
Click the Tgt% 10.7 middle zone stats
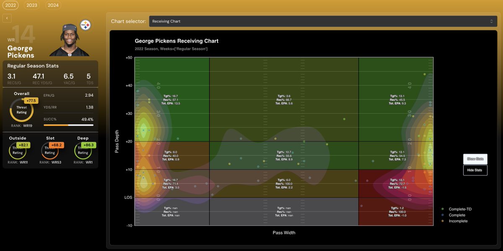tap(284, 155)
